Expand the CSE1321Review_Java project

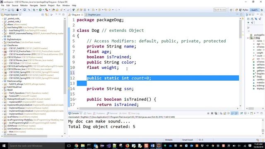coord(2,60)
